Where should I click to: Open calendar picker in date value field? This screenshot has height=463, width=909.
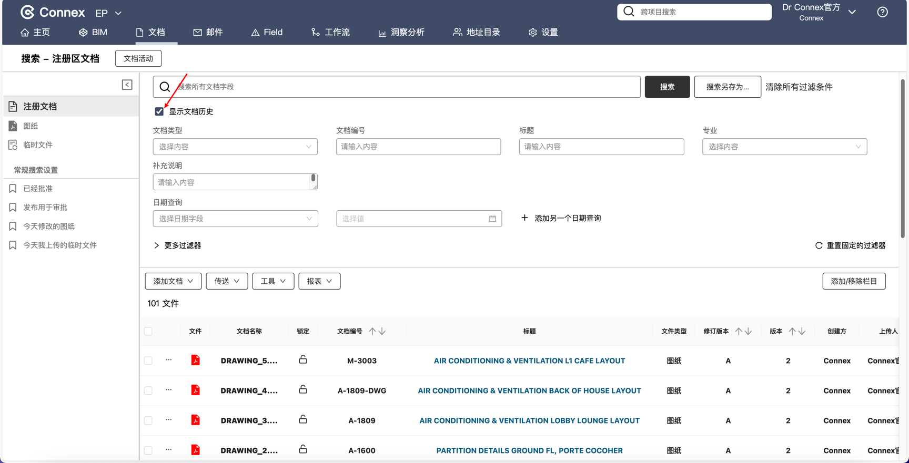pos(492,219)
